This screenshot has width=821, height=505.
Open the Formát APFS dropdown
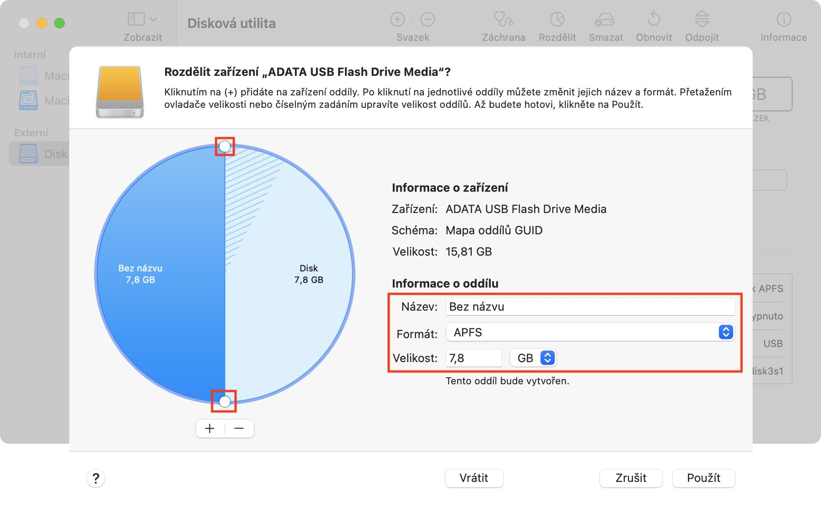pos(590,332)
